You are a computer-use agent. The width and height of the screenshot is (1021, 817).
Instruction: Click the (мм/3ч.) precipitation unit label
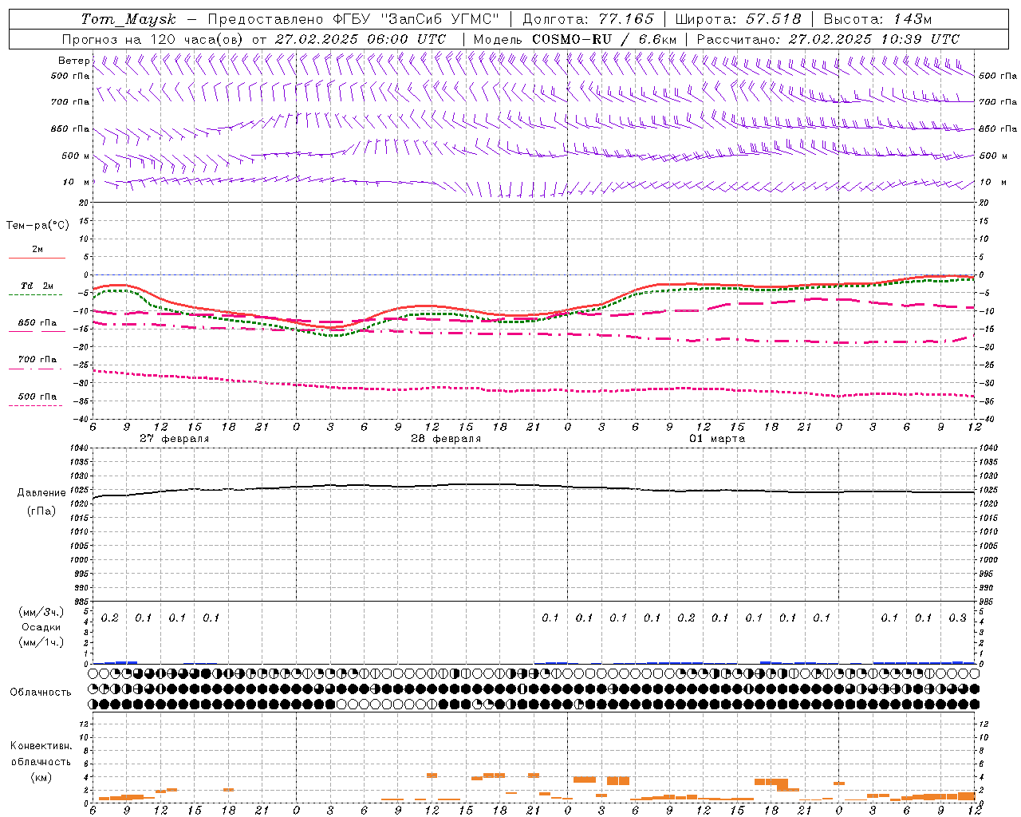[41, 612]
